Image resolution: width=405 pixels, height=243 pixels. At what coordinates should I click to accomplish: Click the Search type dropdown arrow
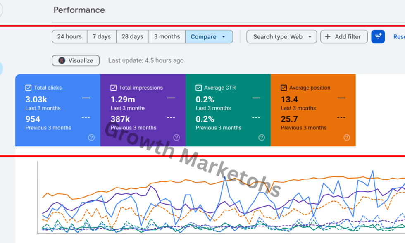click(310, 37)
